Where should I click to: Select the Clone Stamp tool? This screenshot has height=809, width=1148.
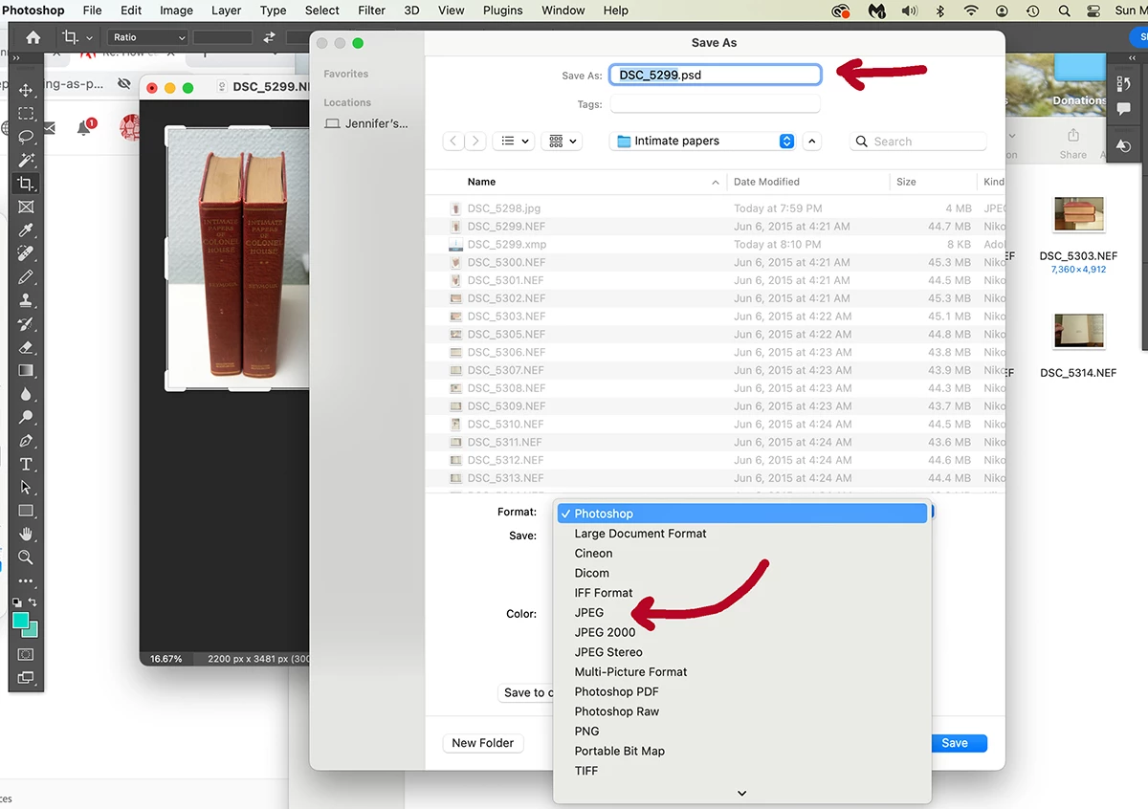tap(26, 300)
